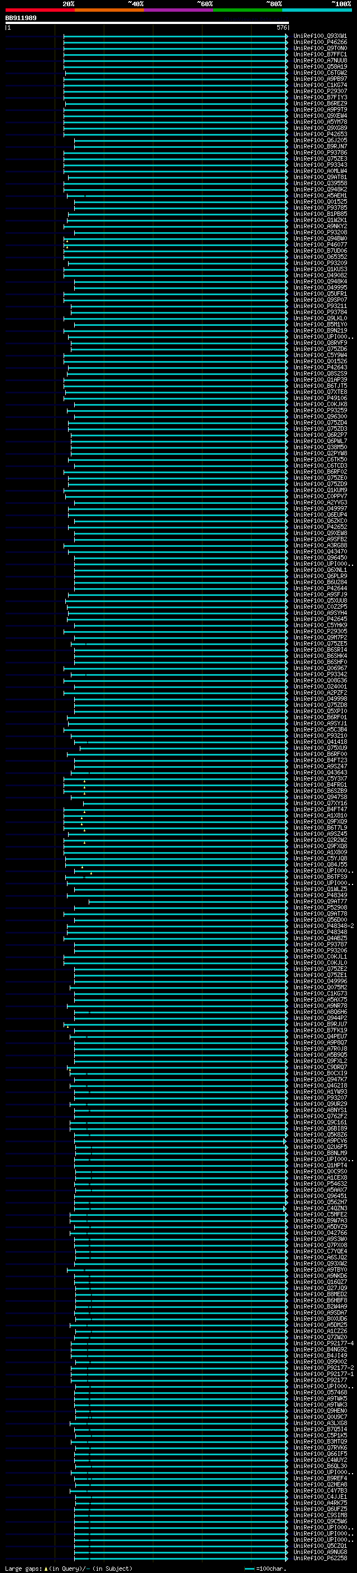Click hit label UniRef100_C0KJL1

click(320, 957)
